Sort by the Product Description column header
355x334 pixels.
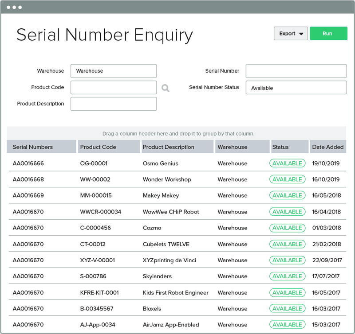(x=177, y=147)
